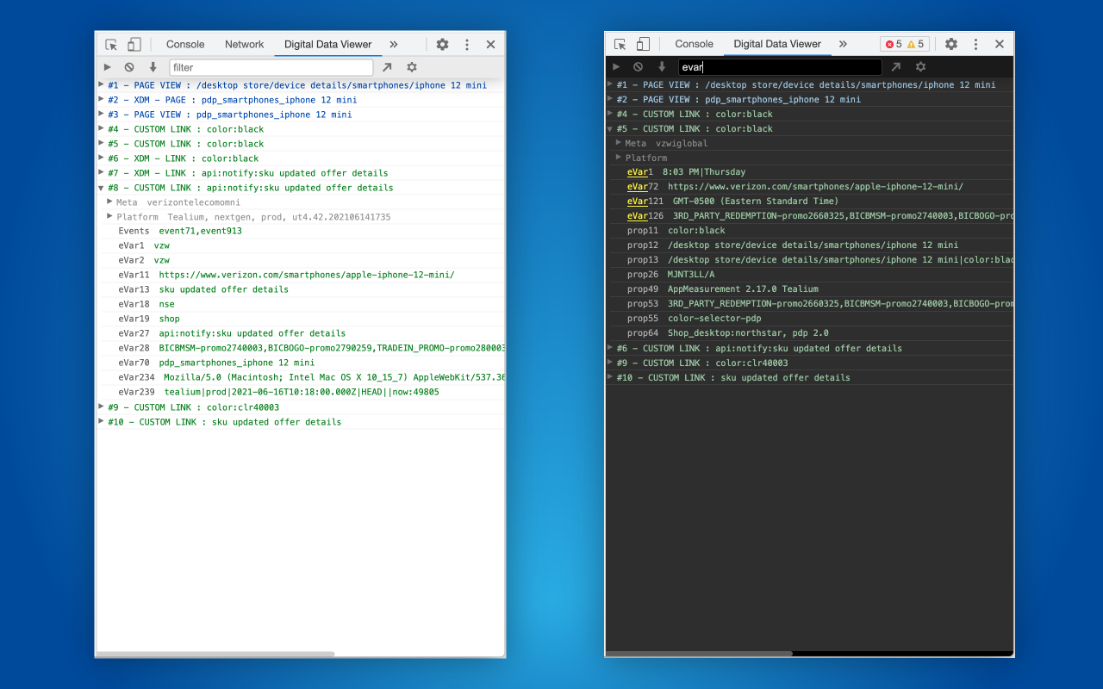Click the down arrow icon beside the filter field
The height and width of the screenshot is (689, 1103).
pos(153,67)
